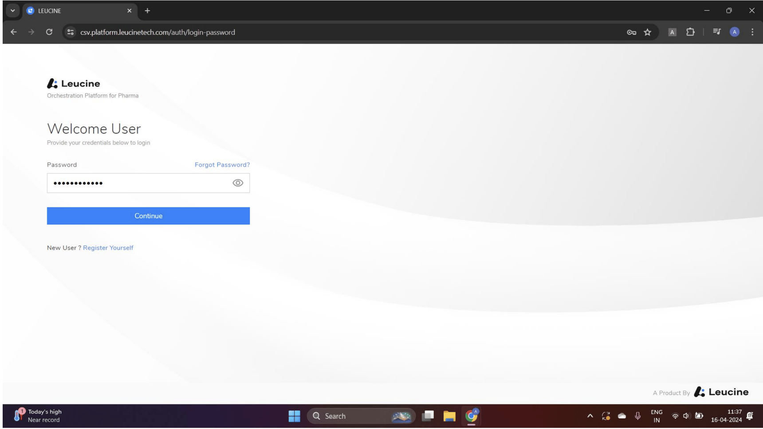This screenshot has width=763, height=429.
Task: Bookmark this page with the star icon
Action: pos(648,32)
